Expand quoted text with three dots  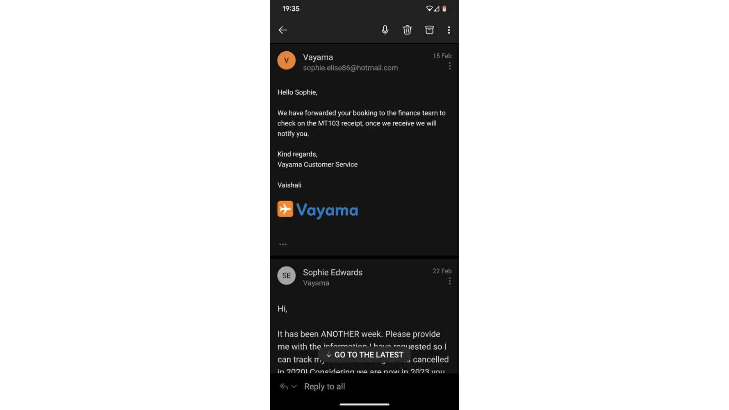[283, 244]
